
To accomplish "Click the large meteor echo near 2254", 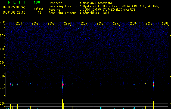I will [x=63, y=84].
